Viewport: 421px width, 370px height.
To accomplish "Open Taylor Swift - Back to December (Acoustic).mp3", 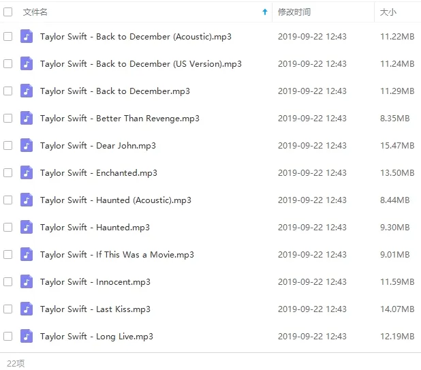I will 136,37.
